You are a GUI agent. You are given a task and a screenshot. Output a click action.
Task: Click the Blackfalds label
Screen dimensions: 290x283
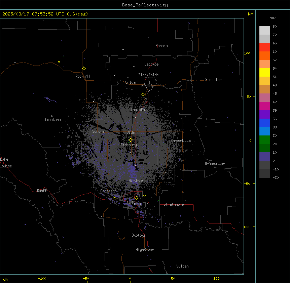click(148, 75)
